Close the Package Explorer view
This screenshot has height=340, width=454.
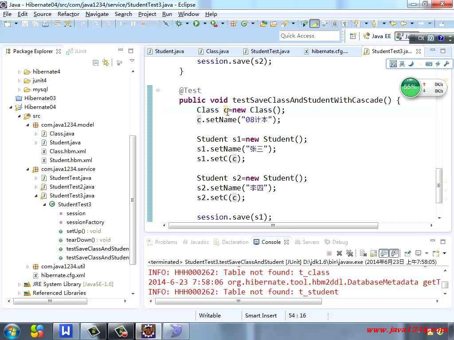pos(59,51)
